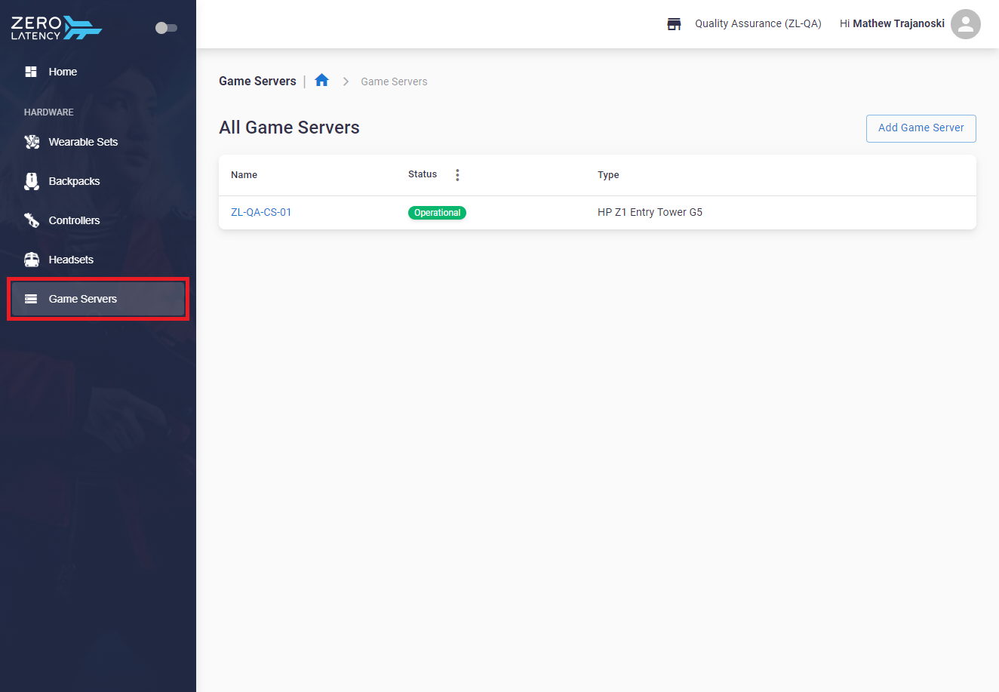The width and height of the screenshot is (999, 692).
Task: Click the Home dashboard icon in sidebar
Action: click(31, 72)
